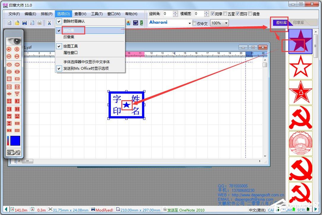322x215 pixels.
Task: Click the document's vertical scrollbar thumb
Action: (x=265, y=65)
